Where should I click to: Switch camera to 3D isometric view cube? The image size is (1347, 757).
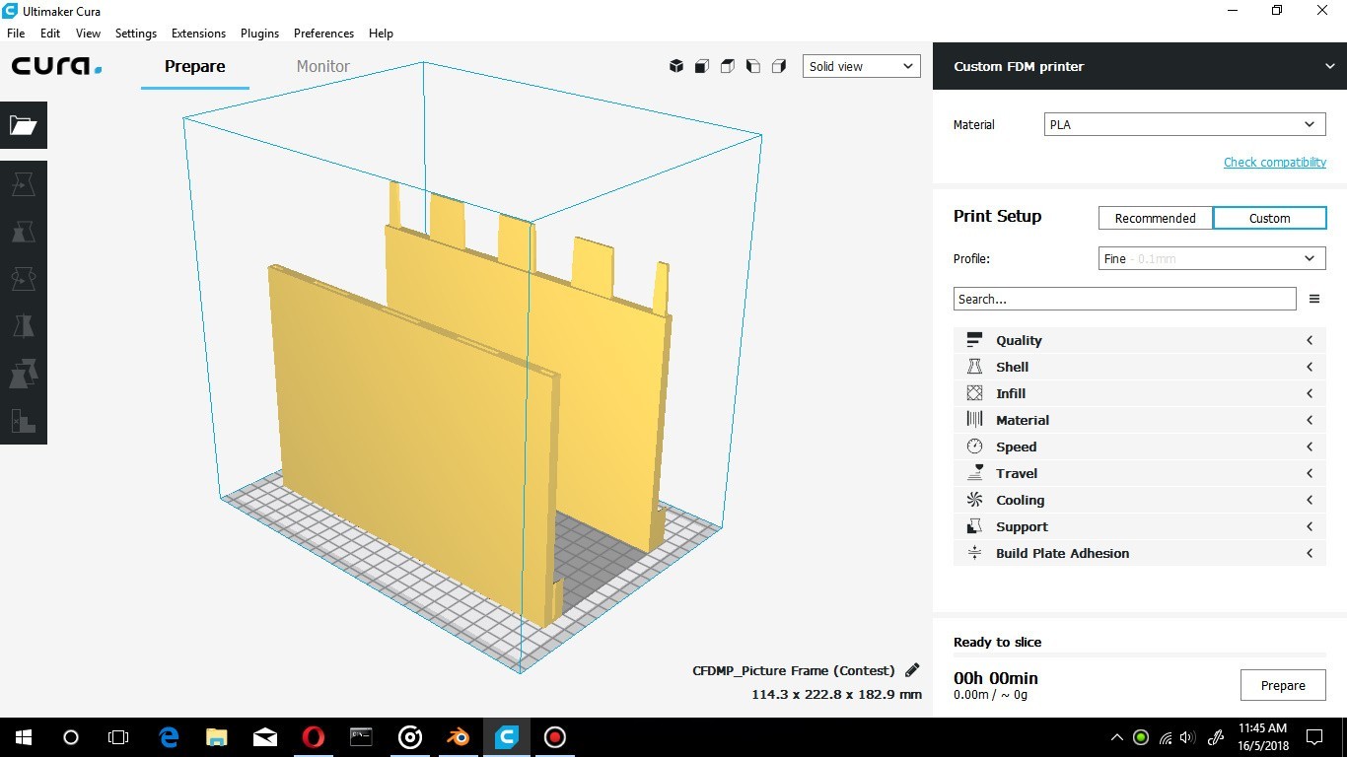(676, 66)
